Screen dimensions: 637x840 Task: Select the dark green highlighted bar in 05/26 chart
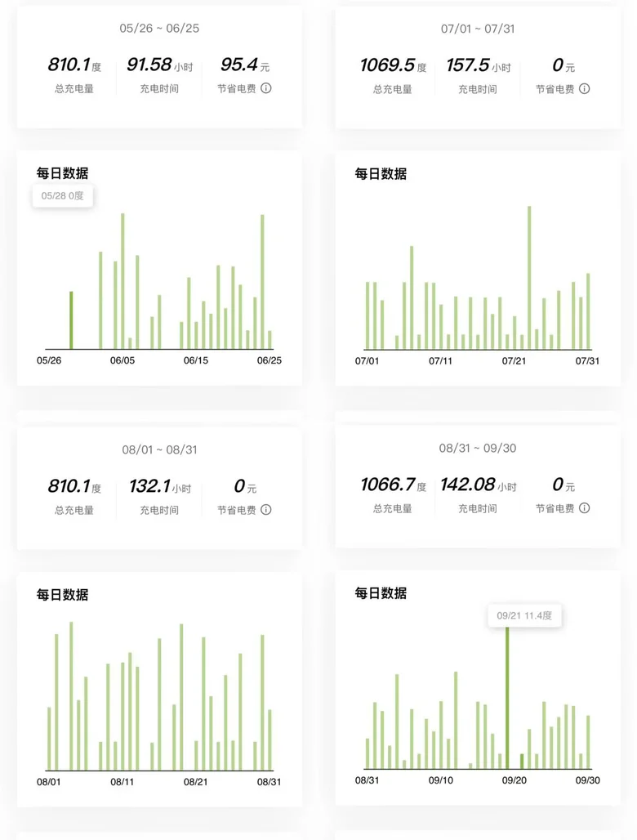(x=71, y=320)
